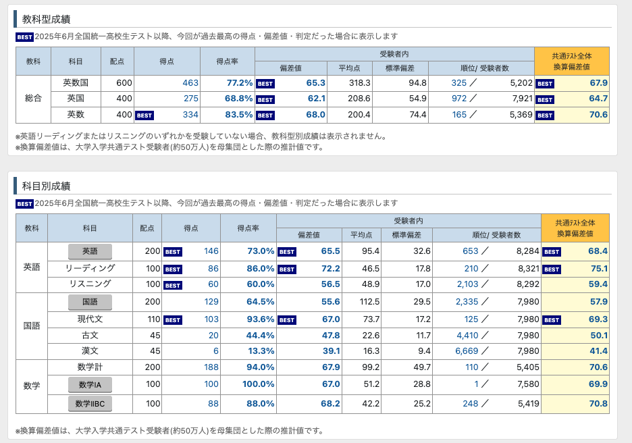Click rank 6,669 in 漢文 row

(467, 351)
